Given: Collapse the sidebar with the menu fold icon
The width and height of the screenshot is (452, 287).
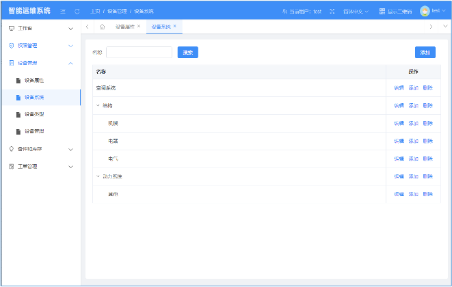Looking at the screenshot, I should 62,11.
